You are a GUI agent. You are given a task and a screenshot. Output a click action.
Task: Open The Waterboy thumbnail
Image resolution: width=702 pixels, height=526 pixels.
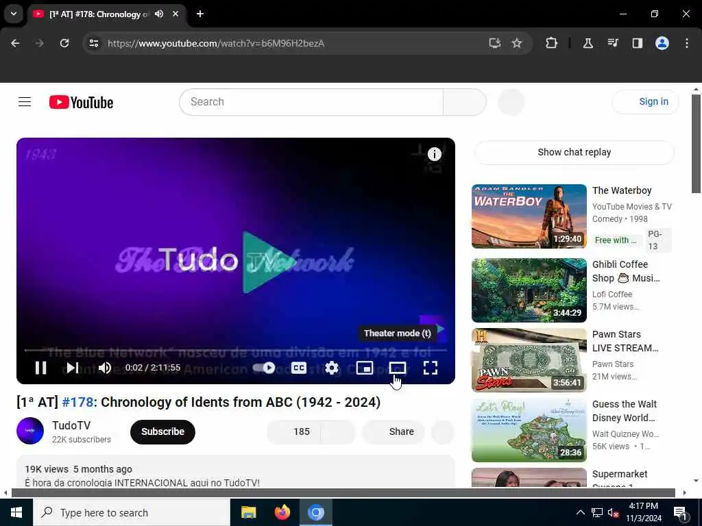pos(529,216)
